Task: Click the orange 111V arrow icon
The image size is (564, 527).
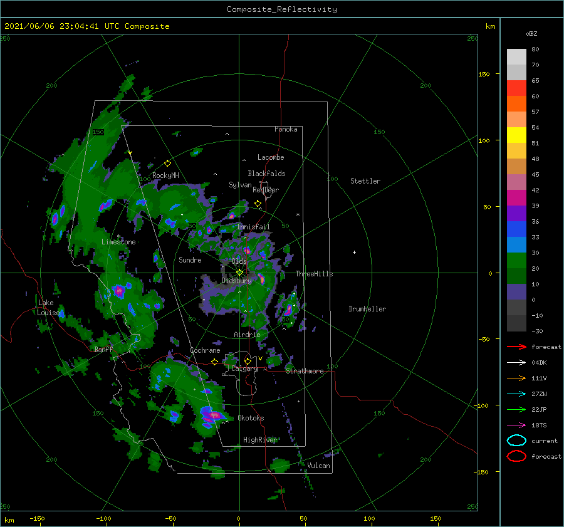Action: [x=516, y=378]
